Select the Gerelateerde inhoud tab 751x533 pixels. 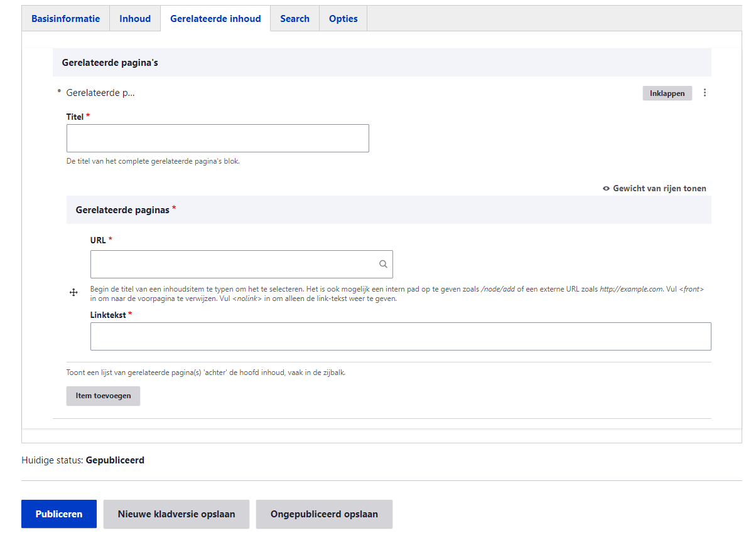[215, 19]
